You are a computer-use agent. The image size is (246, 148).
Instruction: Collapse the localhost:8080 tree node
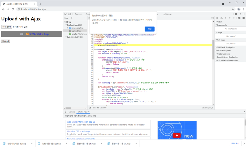(66, 25)
